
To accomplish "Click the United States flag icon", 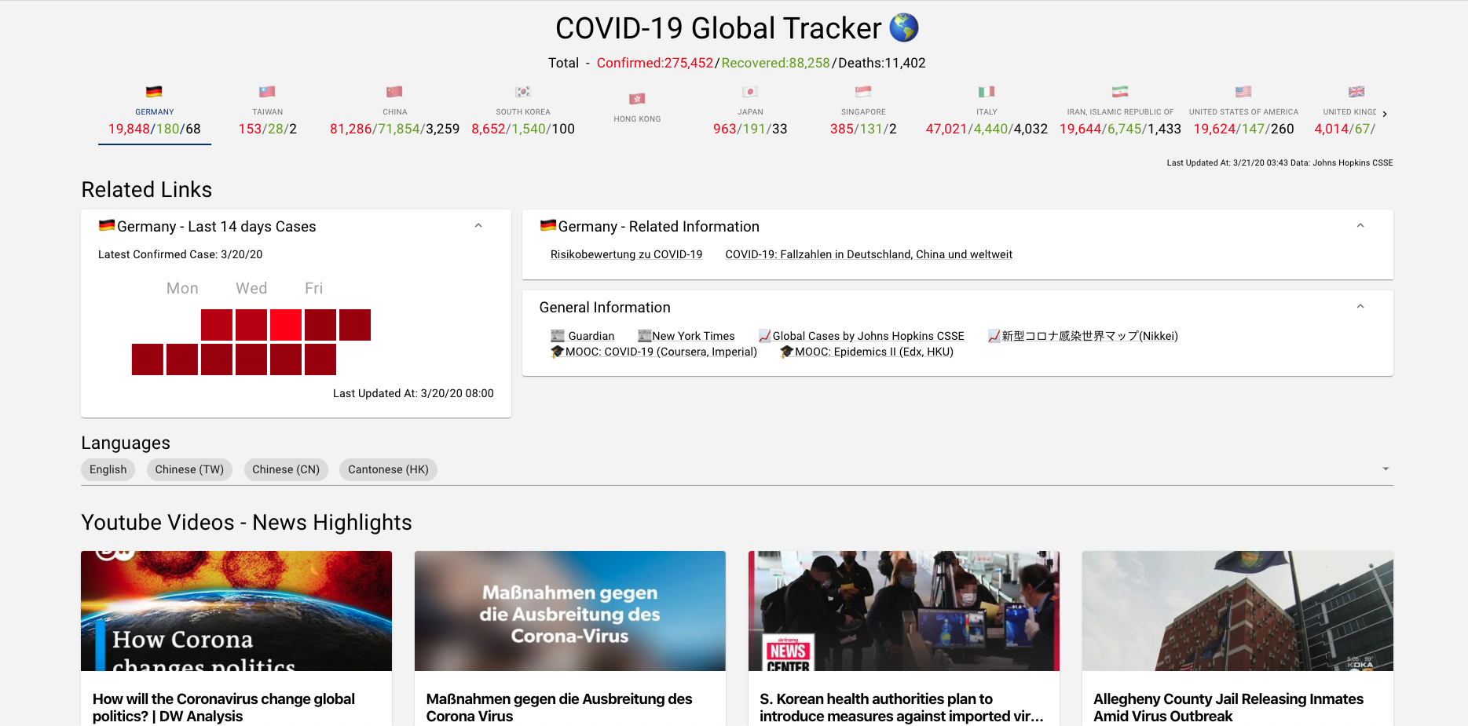I will (x=1243, y=92).
